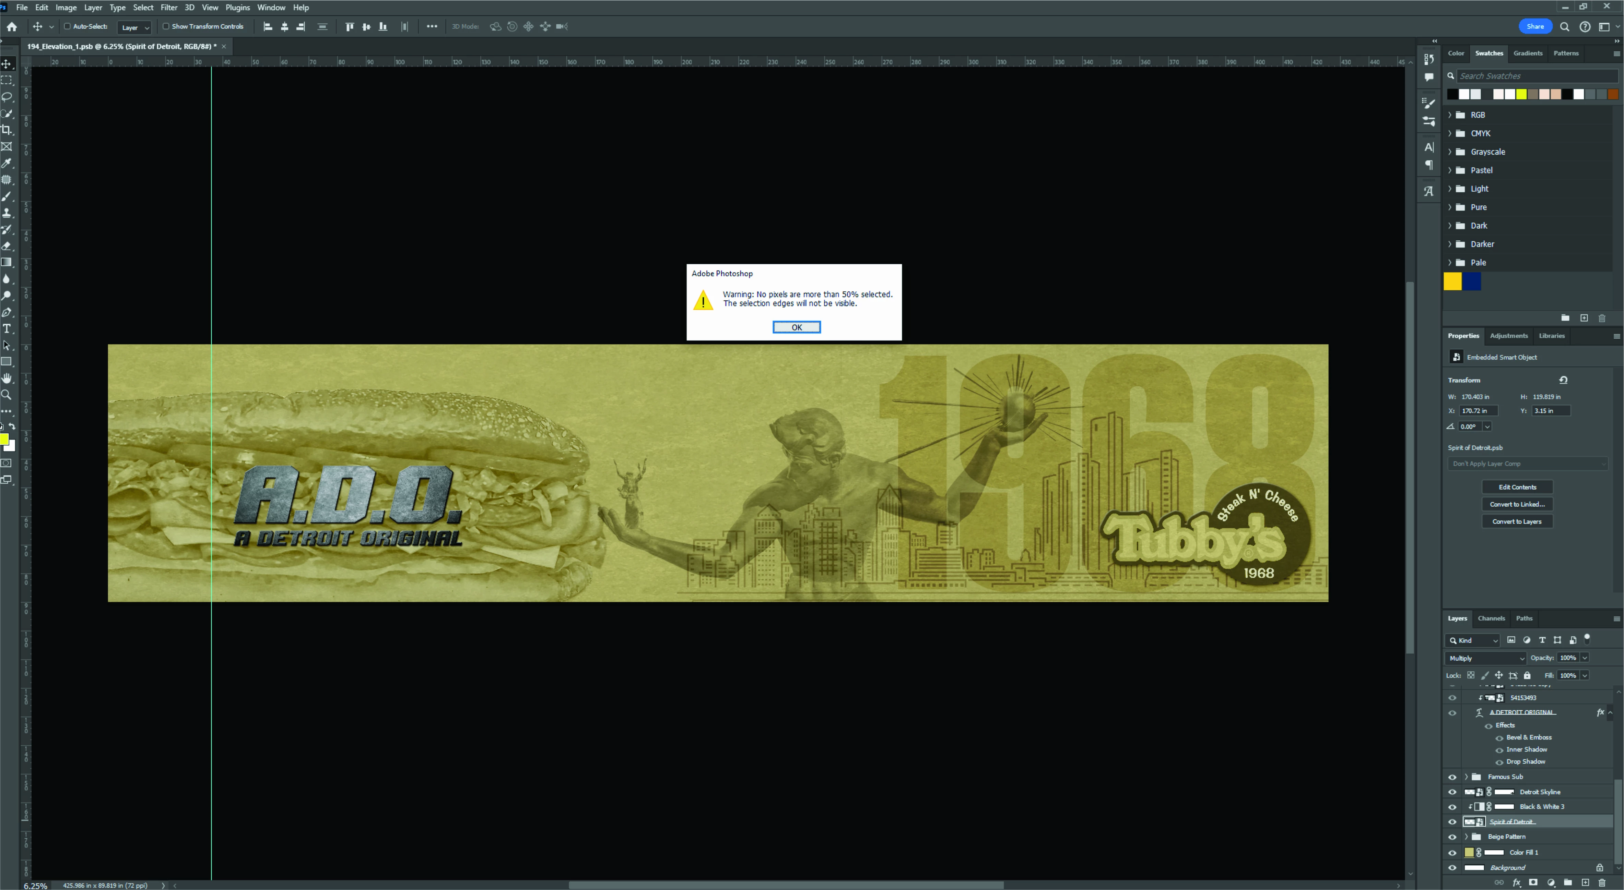Select the Eyedropper tool

(7, 163)
